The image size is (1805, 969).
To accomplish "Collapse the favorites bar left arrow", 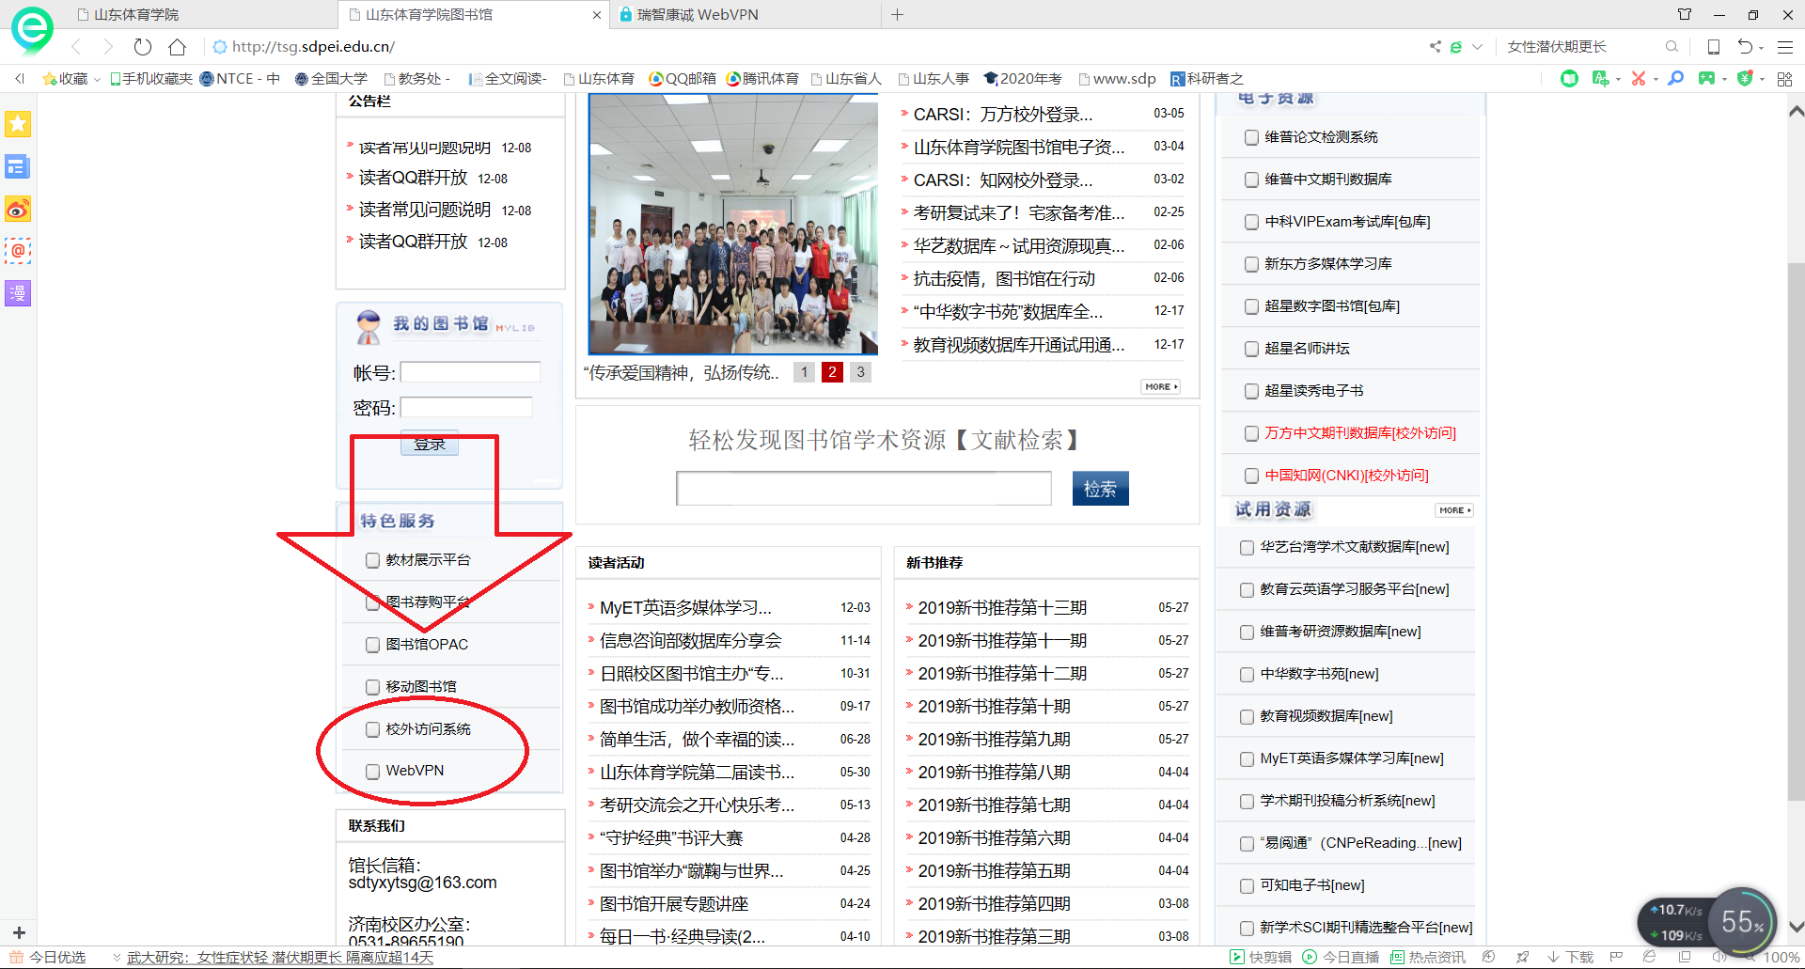I will click(19, 79).
